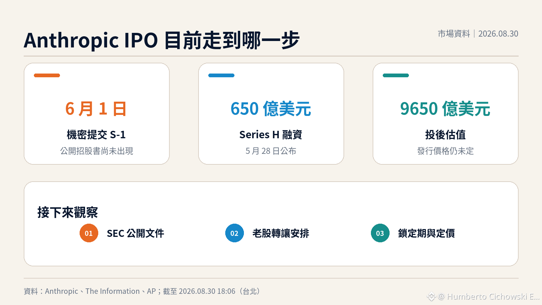The height and width of the screenshot is (305, 542).
Task: Click the header date "2026.08.30"
Action: pyautogui.click(x=498, y=34)
